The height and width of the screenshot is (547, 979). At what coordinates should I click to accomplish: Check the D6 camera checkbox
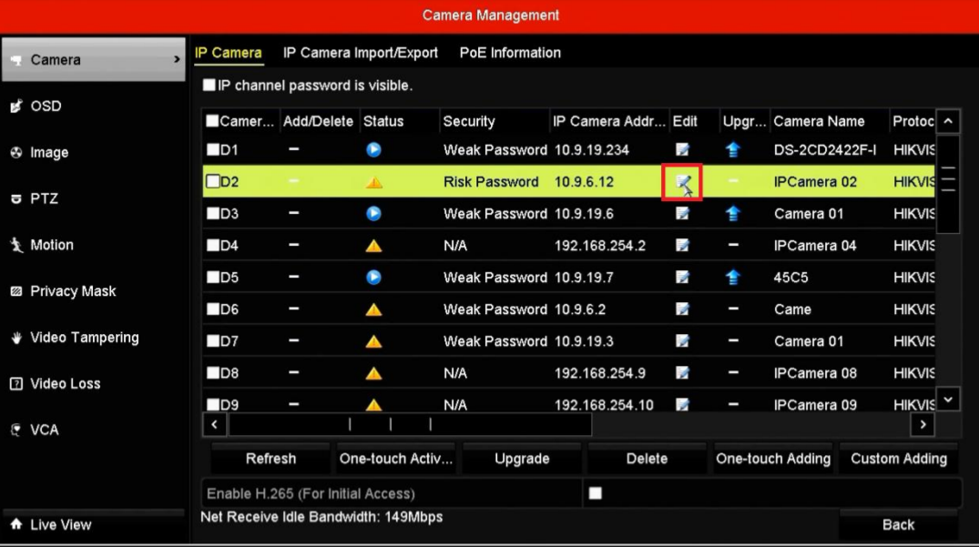point(213,309)
